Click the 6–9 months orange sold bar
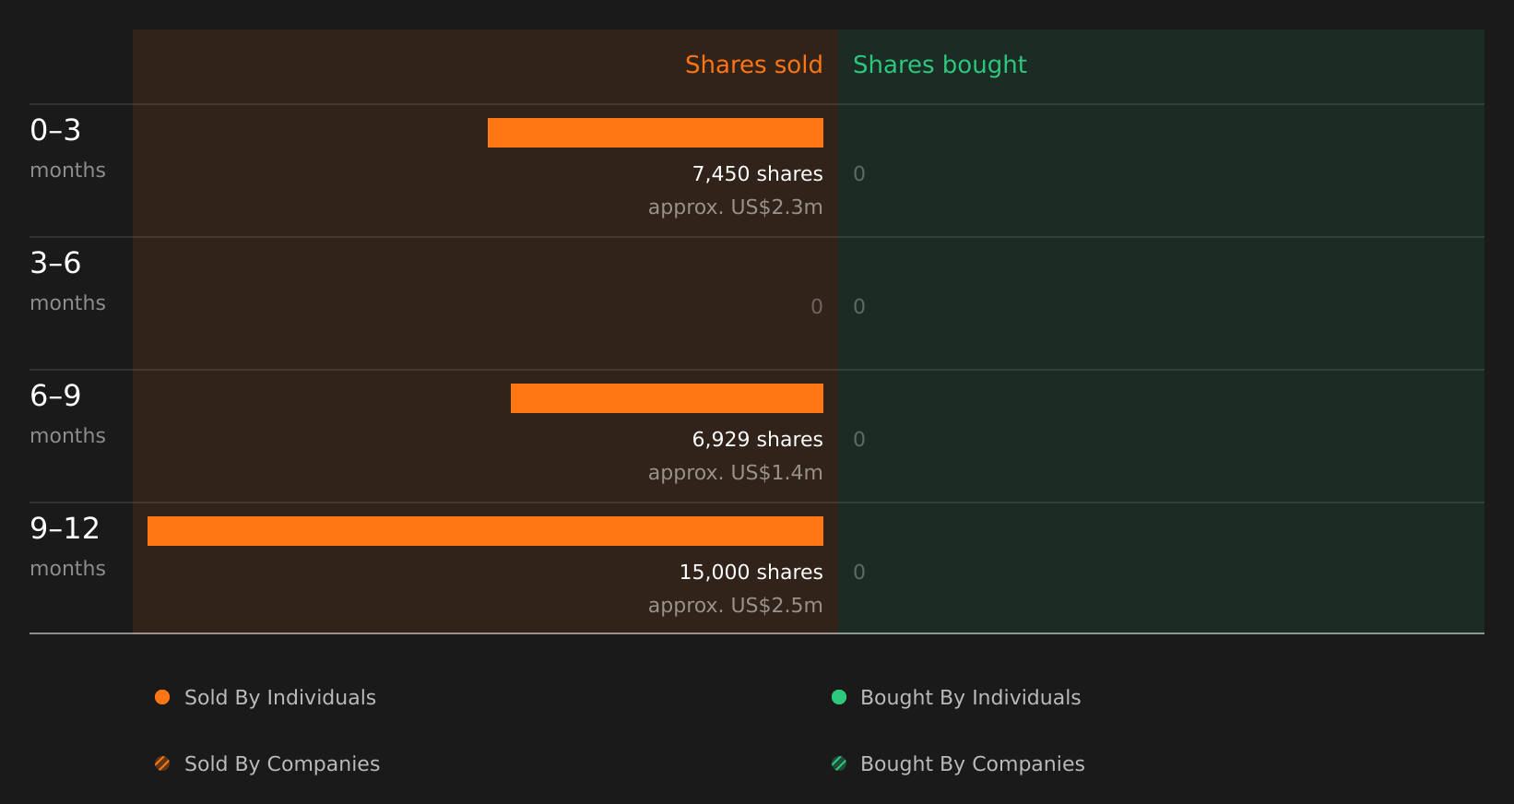This screenshot has width=1514, height=804. 667,398
